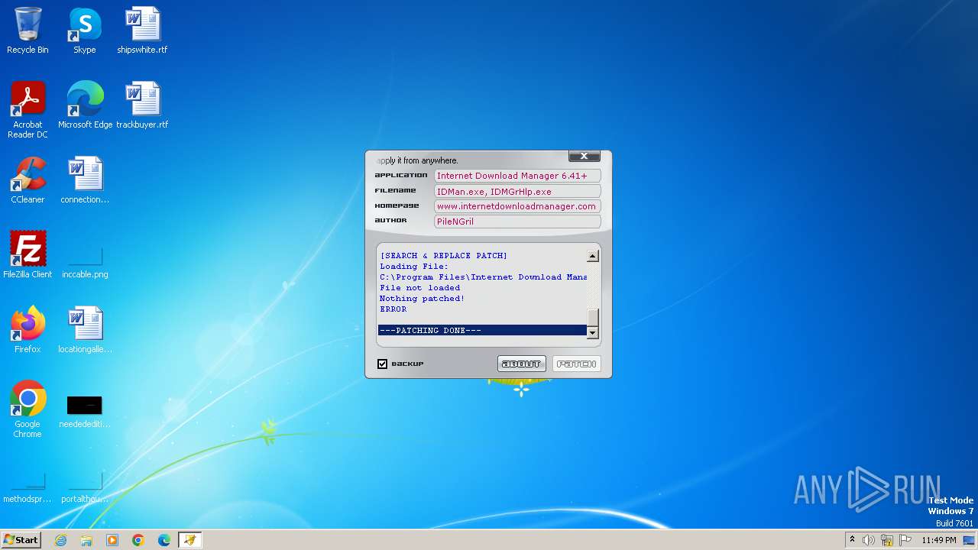Image resolution: width=978 pixels, height=550 pixels.
Task: Launch Chrome from the taskbar
Action: click(x=138, y=540)
